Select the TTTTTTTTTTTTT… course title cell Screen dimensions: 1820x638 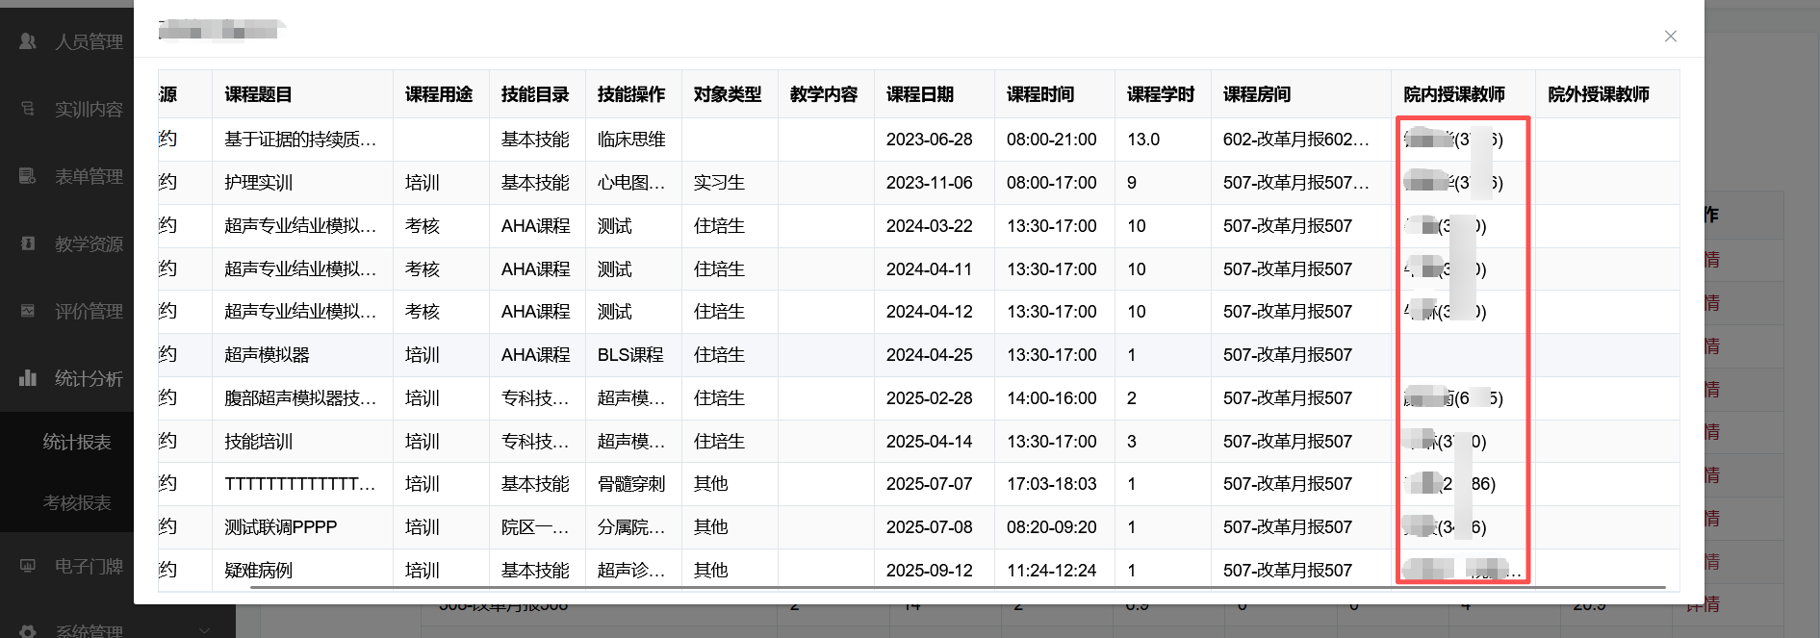[300, 484]
